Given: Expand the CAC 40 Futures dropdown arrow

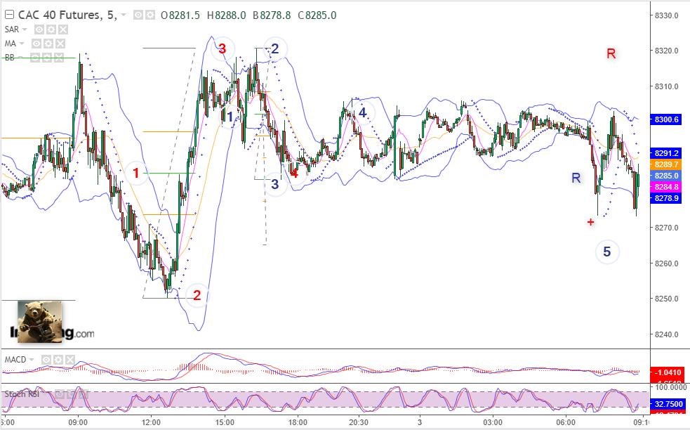Looking at the screenshot, I should [124, 15].
